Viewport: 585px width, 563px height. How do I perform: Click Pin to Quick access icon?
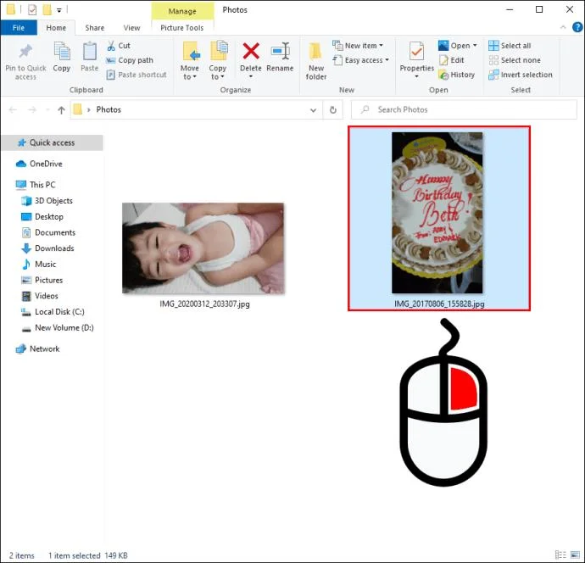tap(25, 52)
